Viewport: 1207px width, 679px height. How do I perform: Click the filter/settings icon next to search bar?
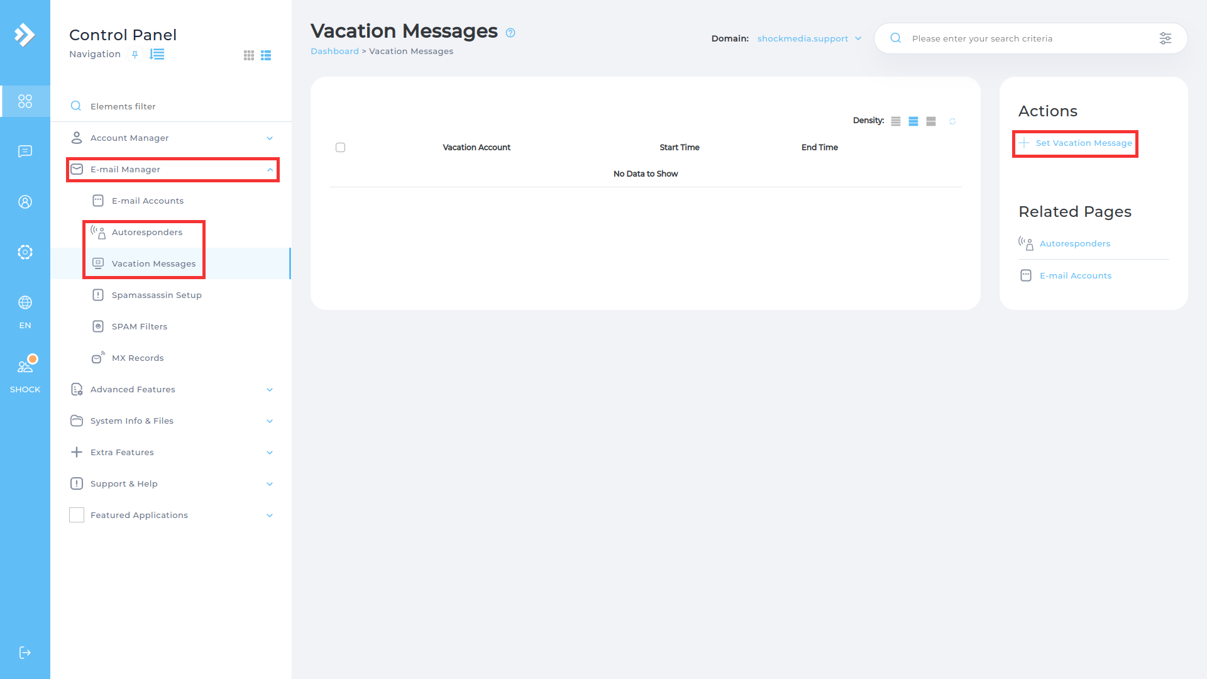[1166, 38]
